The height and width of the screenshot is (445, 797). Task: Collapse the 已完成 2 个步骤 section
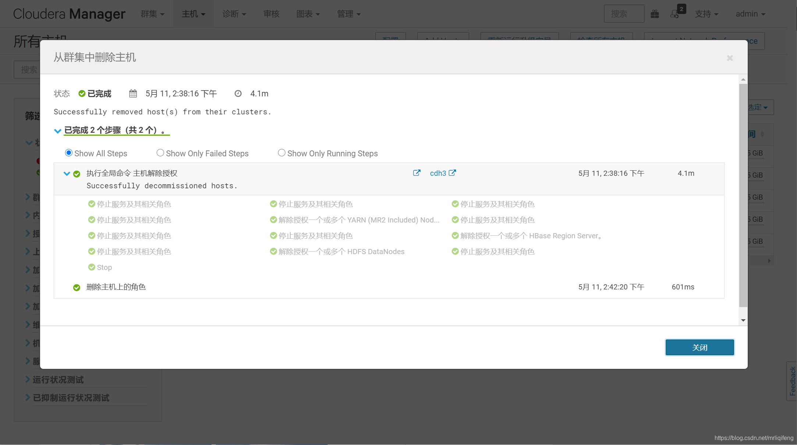click(x=58, y=131)
